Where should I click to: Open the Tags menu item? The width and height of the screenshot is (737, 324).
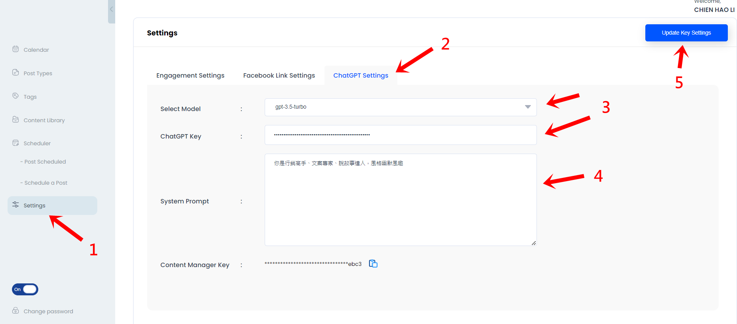[x=30, y=97]
